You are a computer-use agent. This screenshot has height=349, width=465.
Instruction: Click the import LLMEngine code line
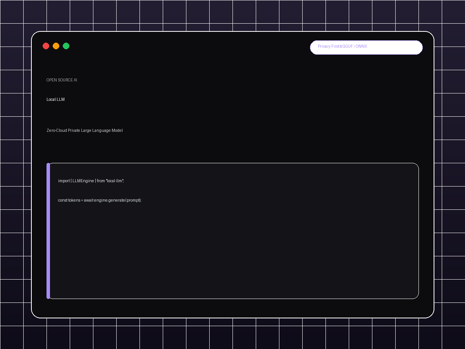point(91,181)
